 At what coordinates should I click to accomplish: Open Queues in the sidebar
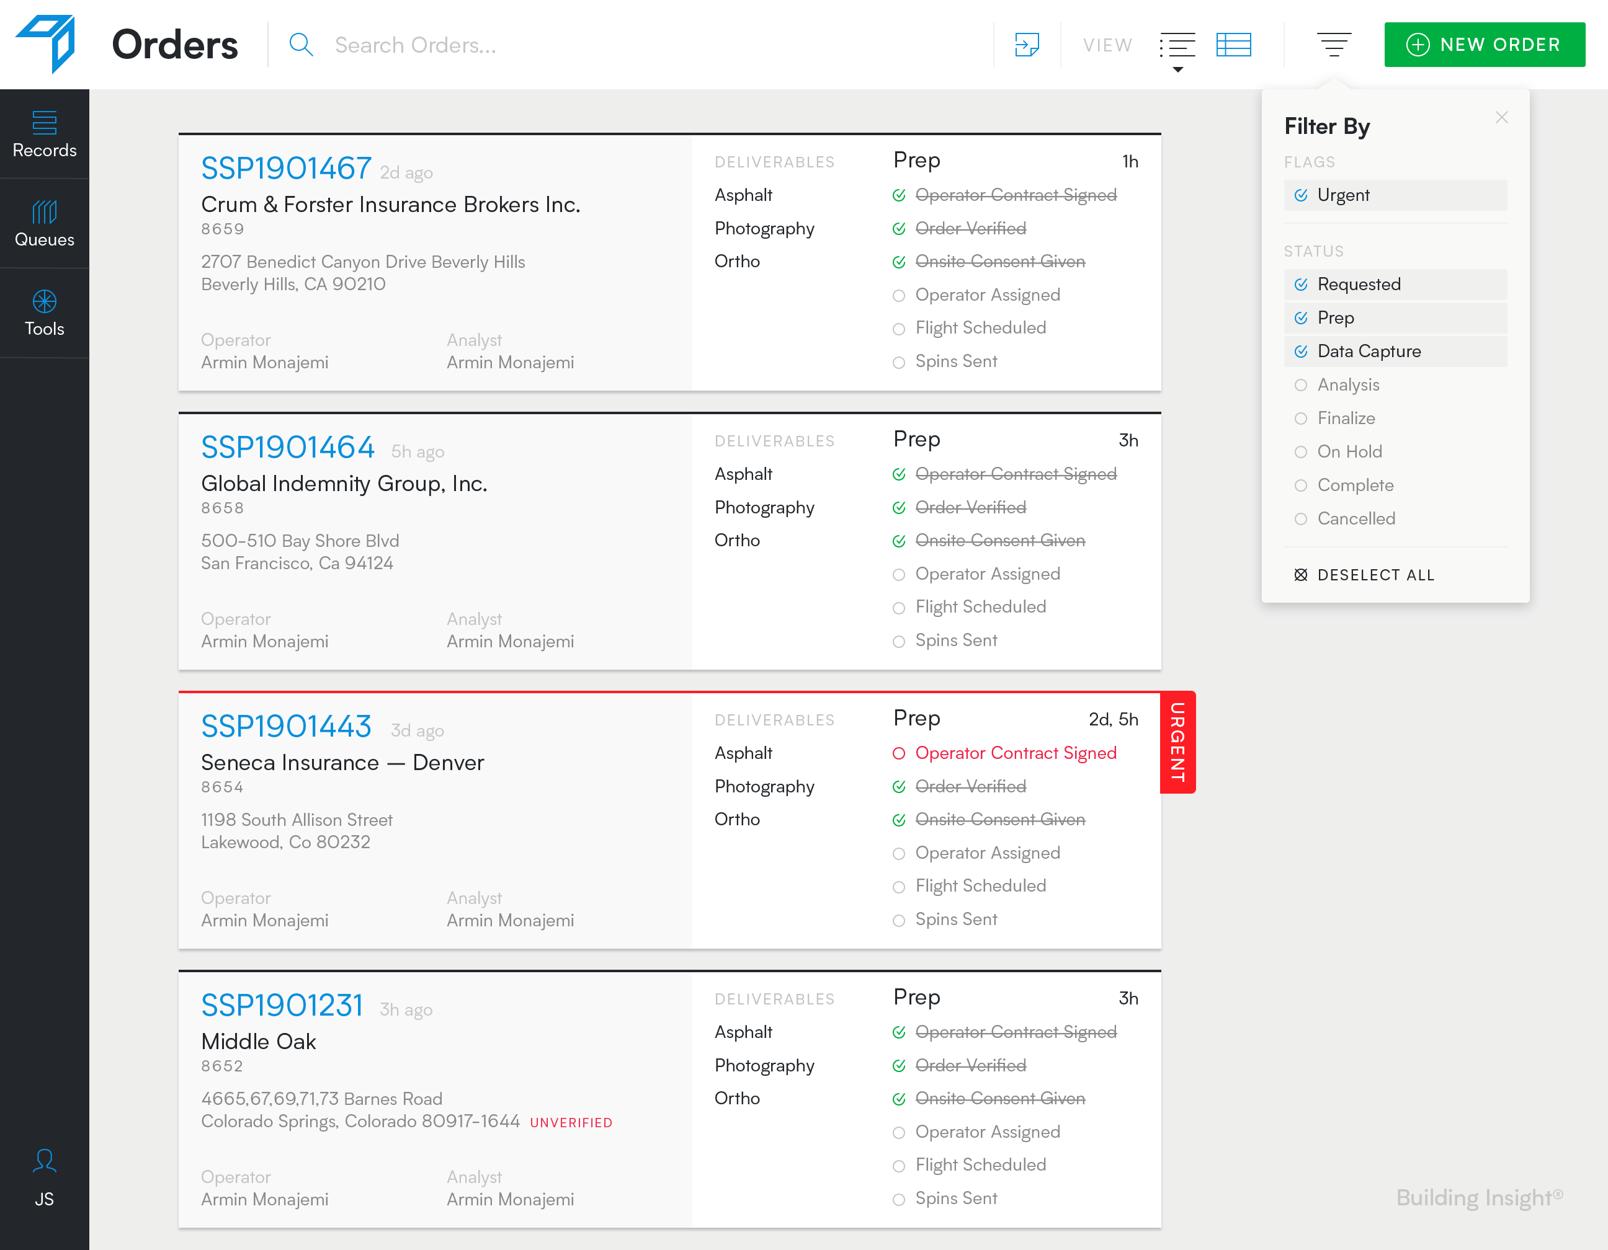44,224
